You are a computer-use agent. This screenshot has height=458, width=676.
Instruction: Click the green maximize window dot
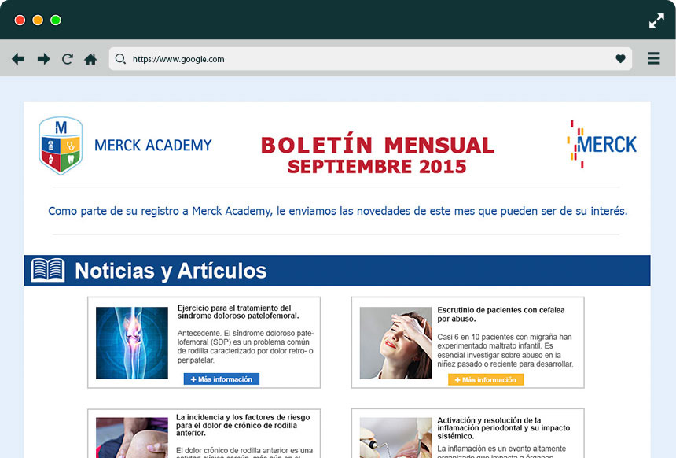(x=56, y=20)
